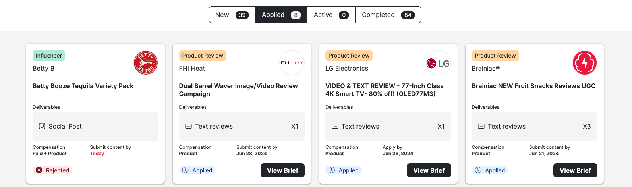Image resolution: width=632 pixels, height=187 pixels.
Task: Click the Influencer tag on Betty B card
Action: pyautogui.click(x=49, y=56)
